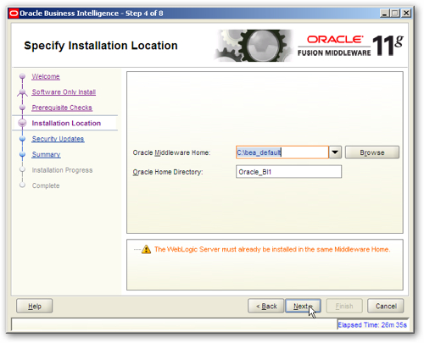
Task: Click the Installation Location current-step node marker
Action: 22,123
